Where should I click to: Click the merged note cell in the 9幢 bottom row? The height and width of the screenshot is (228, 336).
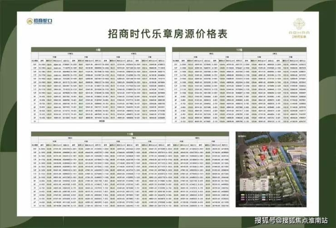(x=102, y=121)
